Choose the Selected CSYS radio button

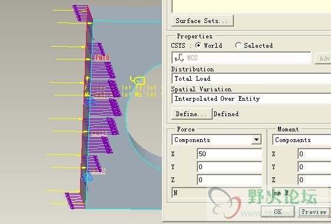point(238,45)
